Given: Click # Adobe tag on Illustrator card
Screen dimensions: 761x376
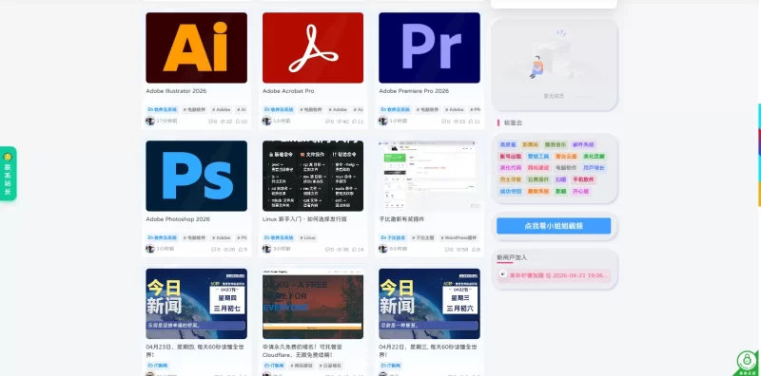Looking at the screenshot, I should [x=222, y=110].
